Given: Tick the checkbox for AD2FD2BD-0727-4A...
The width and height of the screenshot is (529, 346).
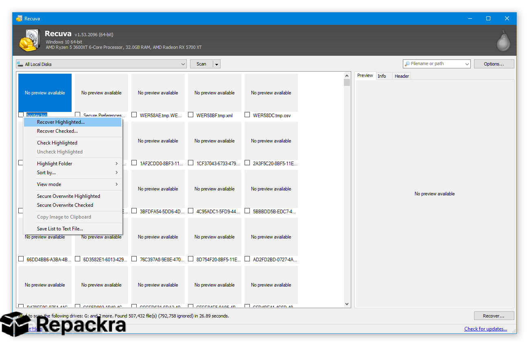Looking at the screenshot, I should 247,259.
